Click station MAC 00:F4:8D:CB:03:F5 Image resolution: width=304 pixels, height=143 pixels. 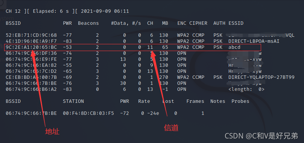pyautogui.click(x=88, y=113)
